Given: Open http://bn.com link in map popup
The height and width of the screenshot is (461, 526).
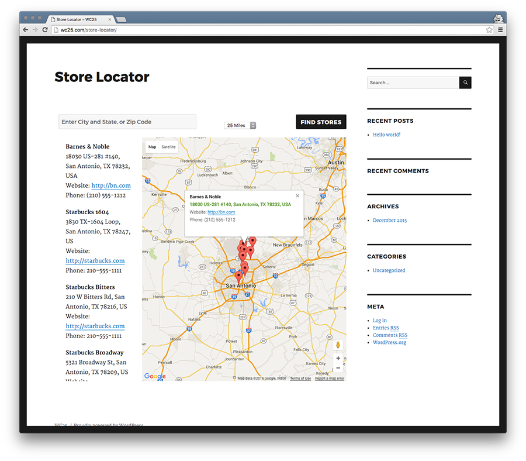Looking at the screenshot, I should click(221, 212).
